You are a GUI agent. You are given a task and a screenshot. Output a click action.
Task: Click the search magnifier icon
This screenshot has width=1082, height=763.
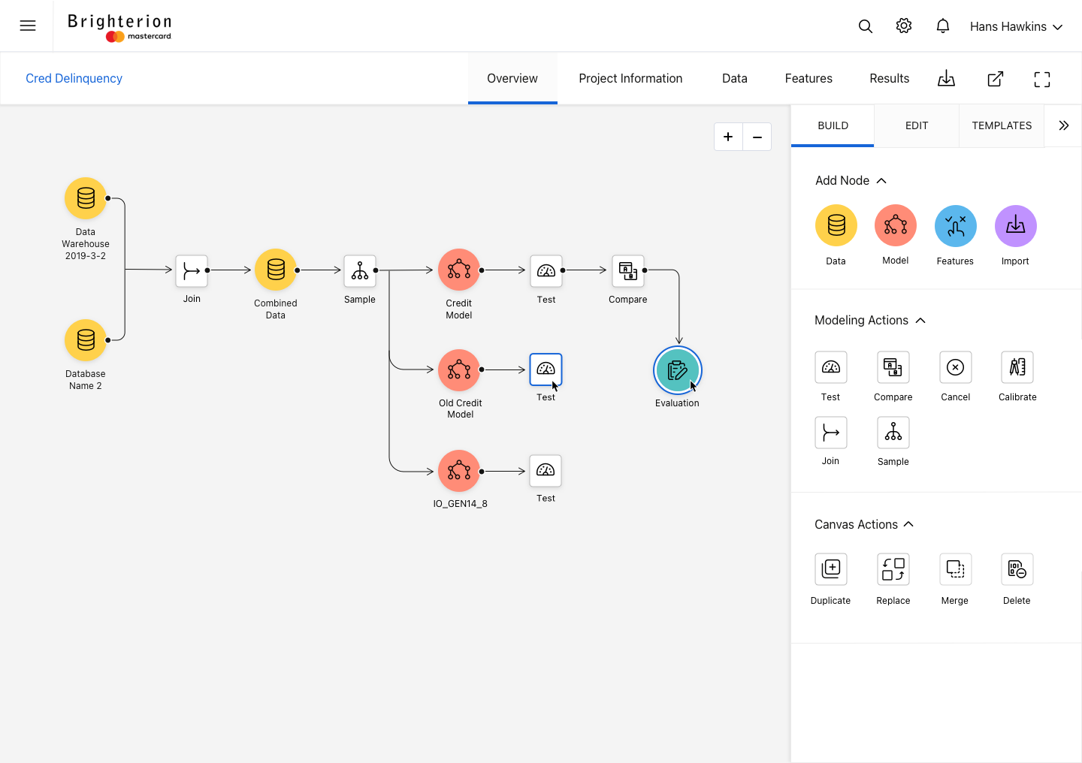tap(866, 26)
